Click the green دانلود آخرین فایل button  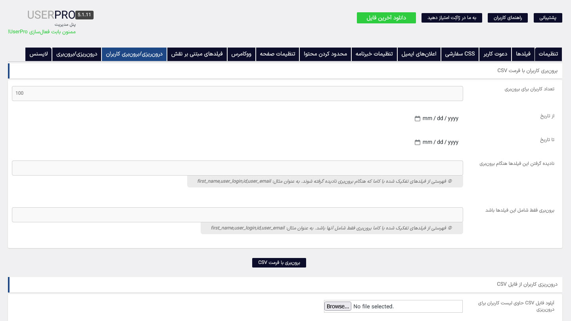[x=386, y=18]
